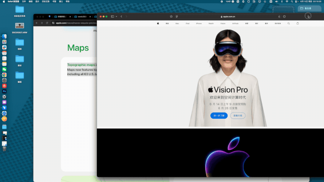
Task: Close the wwdc2024 tab in Chrome
Action: 90,17
